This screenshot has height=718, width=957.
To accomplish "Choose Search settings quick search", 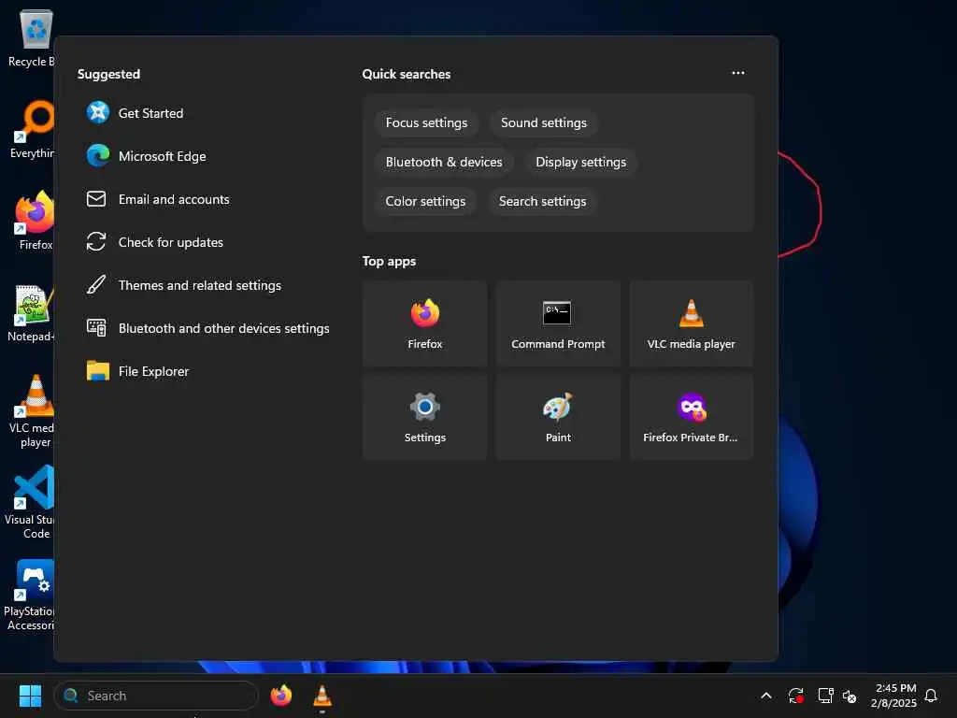I will point(542,201).
